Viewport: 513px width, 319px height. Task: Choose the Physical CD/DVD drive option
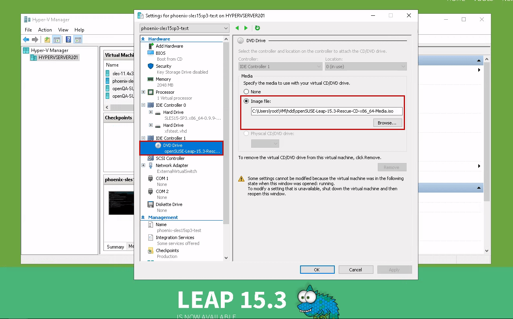pyautogui.click(x=246, y=133)
